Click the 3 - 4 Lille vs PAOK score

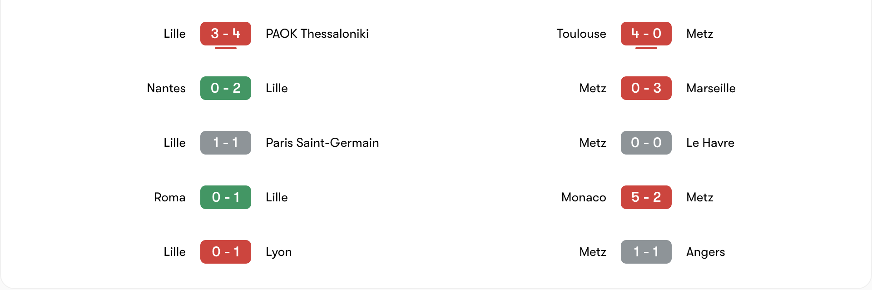pos(225,34)
